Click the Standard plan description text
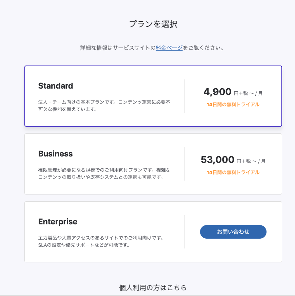 (x=104, y=106)
